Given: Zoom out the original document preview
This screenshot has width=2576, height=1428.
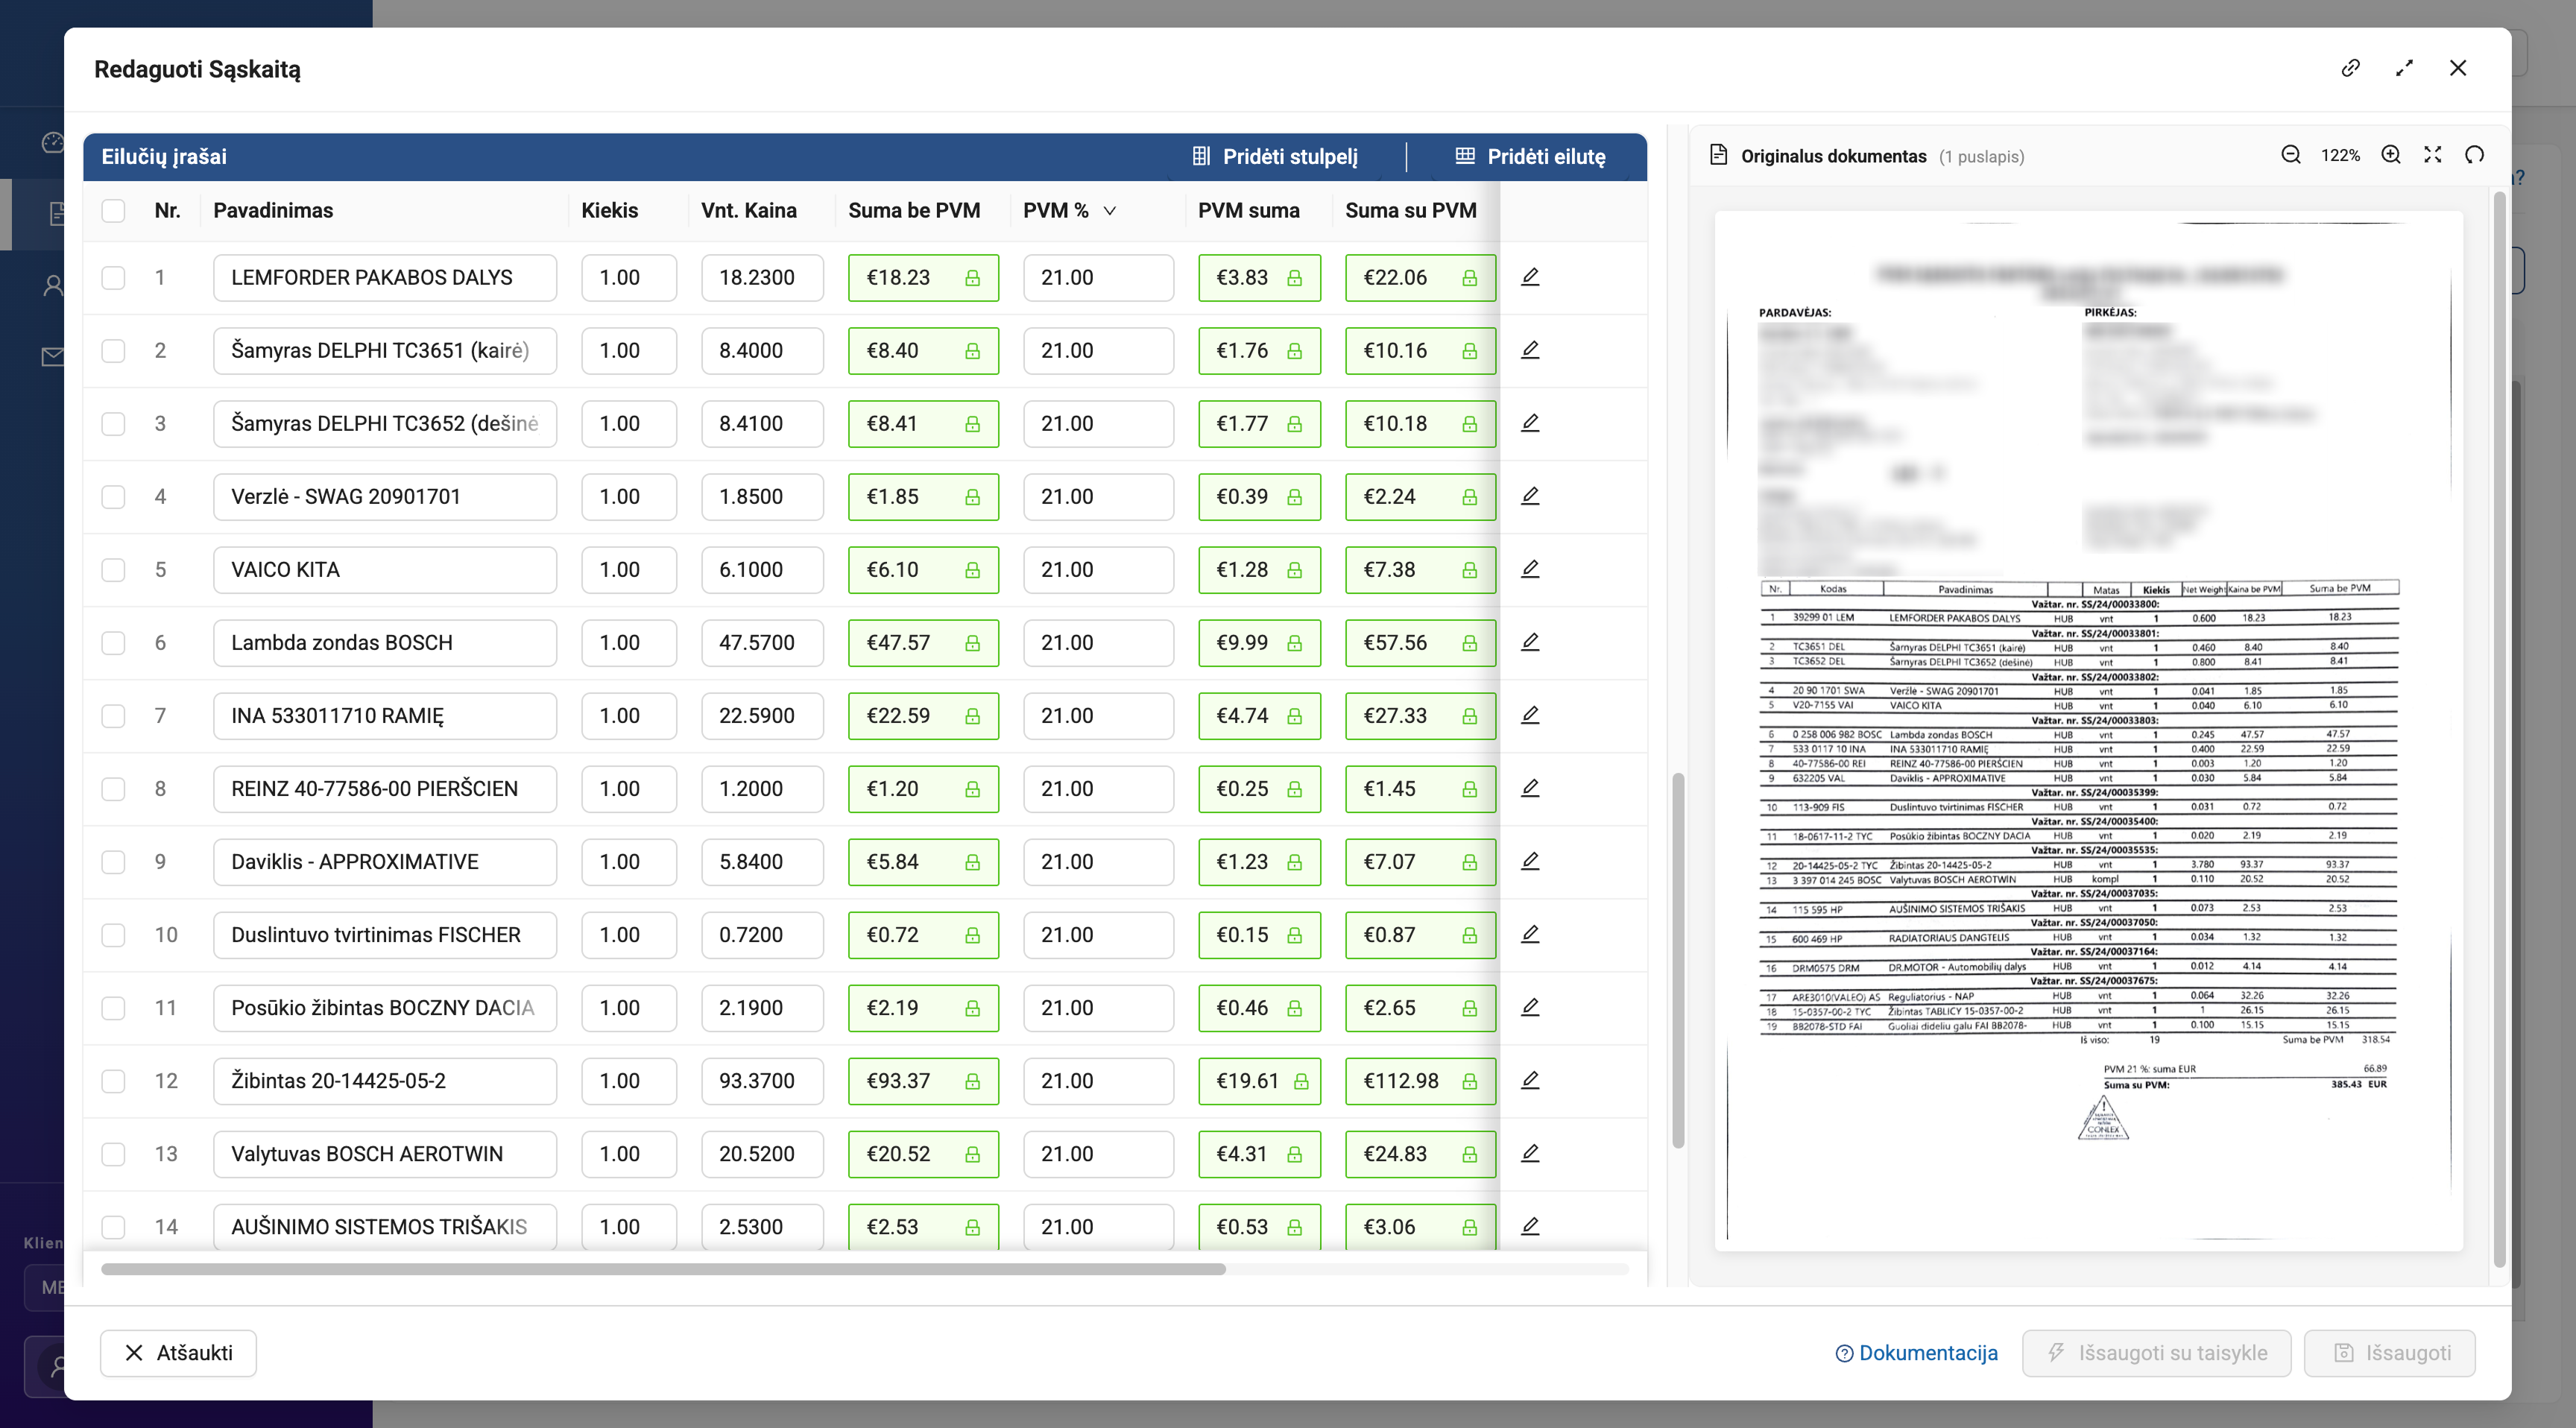Looking at the screenshot, I should click(2290, 155).
